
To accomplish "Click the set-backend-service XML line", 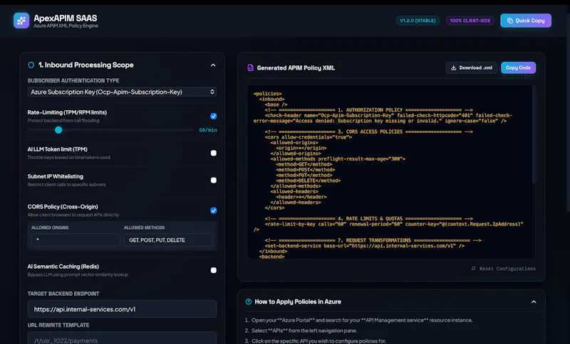I will click(364, 246).
